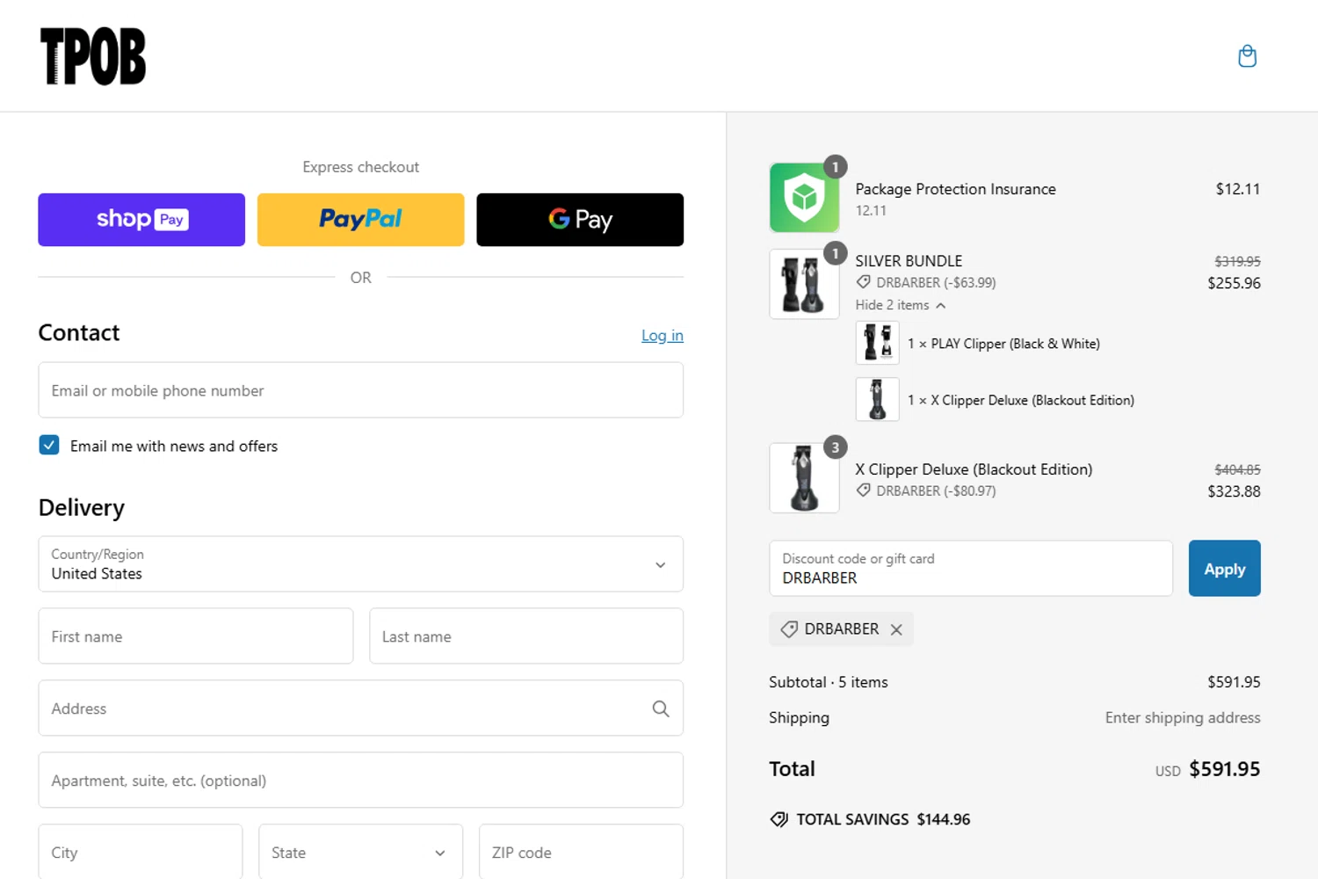Click the search icon in Address field
1318x879 pixels.
point(661,708)
